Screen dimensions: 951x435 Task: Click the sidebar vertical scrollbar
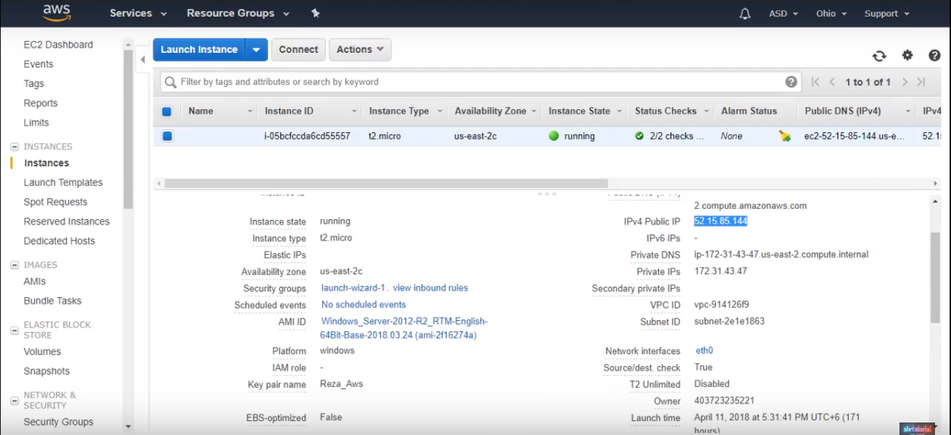128,129
